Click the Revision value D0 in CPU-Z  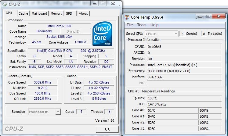point(106,62)
